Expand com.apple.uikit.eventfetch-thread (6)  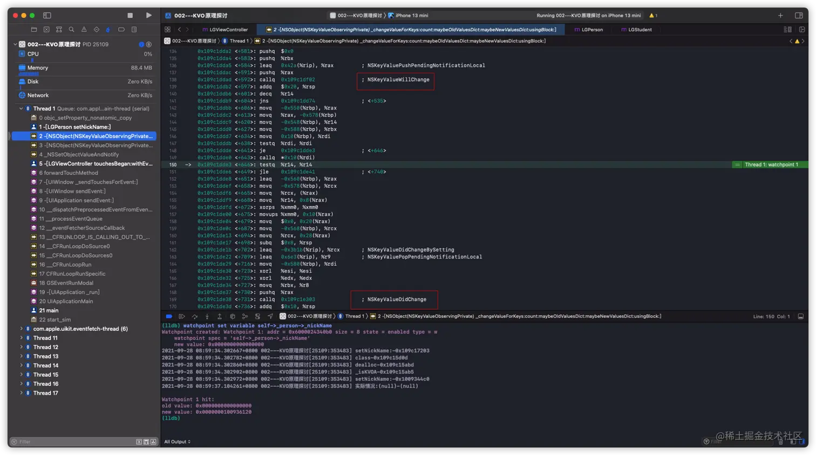(21, 329)
